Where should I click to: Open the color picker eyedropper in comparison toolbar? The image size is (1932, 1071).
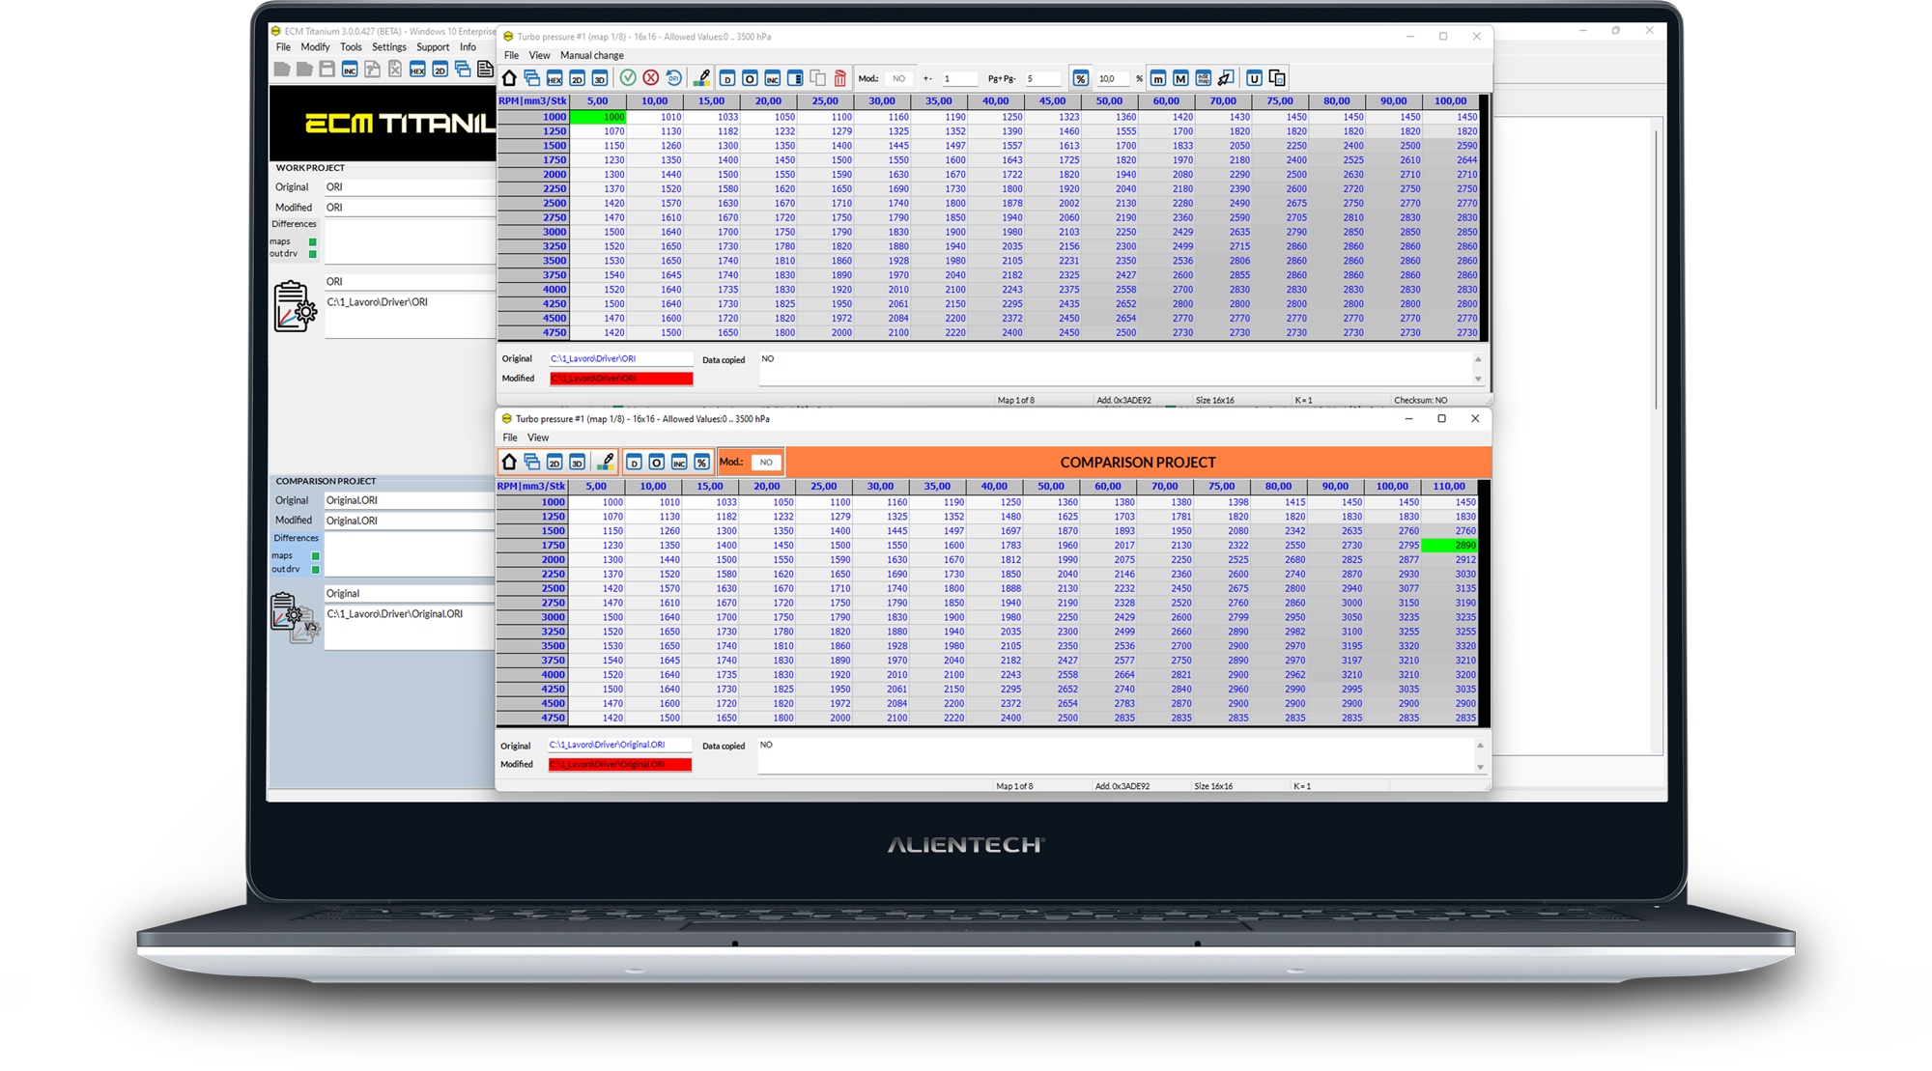pos(606,463)
